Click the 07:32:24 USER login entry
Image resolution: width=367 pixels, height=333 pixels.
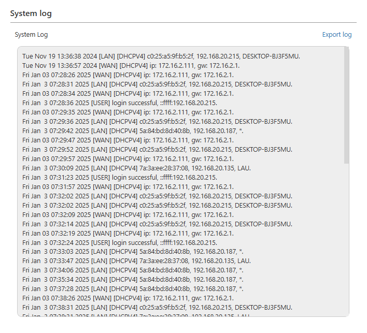(120, 242)
